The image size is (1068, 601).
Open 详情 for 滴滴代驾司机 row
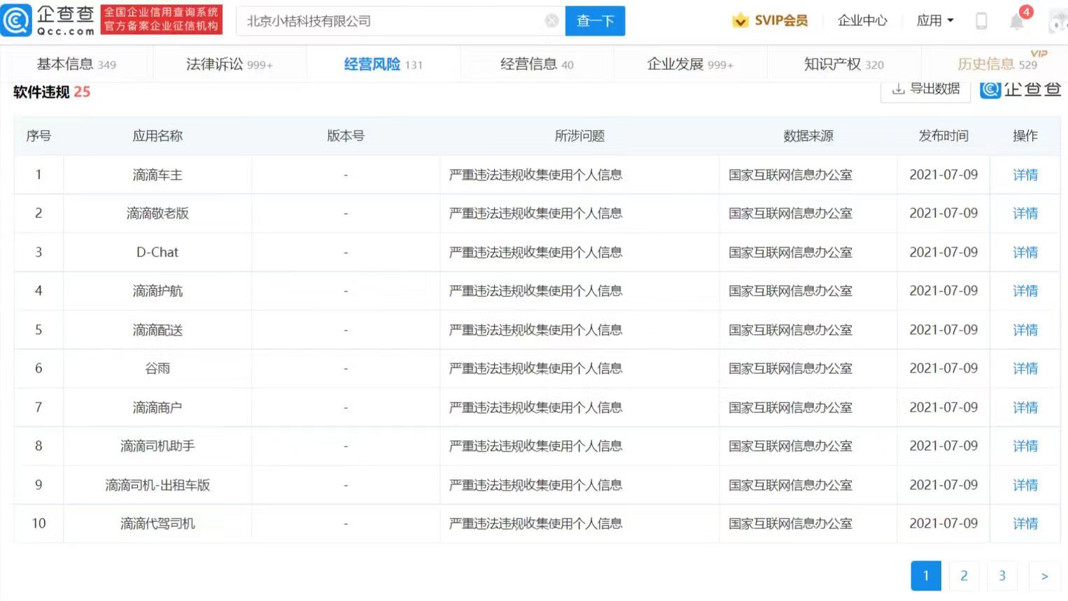1025,523
